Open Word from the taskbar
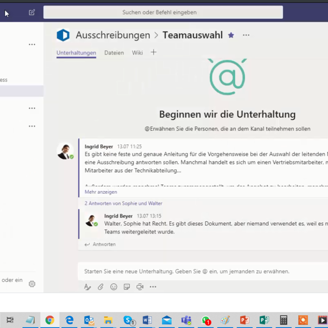This screenshot has width=328, height=328. click(x=147, y=320)
